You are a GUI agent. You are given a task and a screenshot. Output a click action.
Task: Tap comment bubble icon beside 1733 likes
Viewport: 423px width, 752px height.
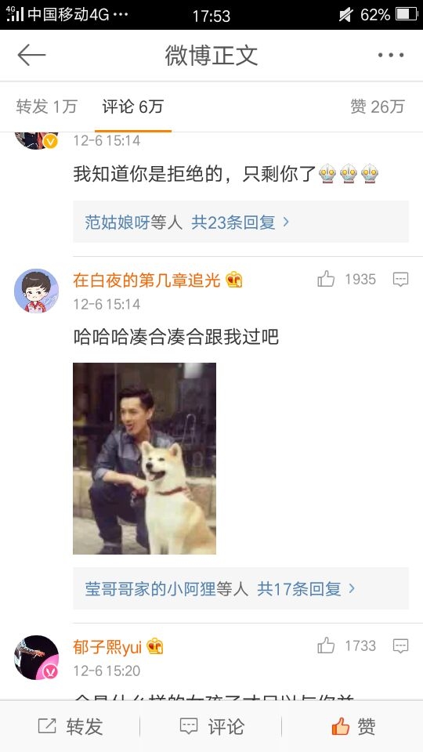click(x=400, y=646)
